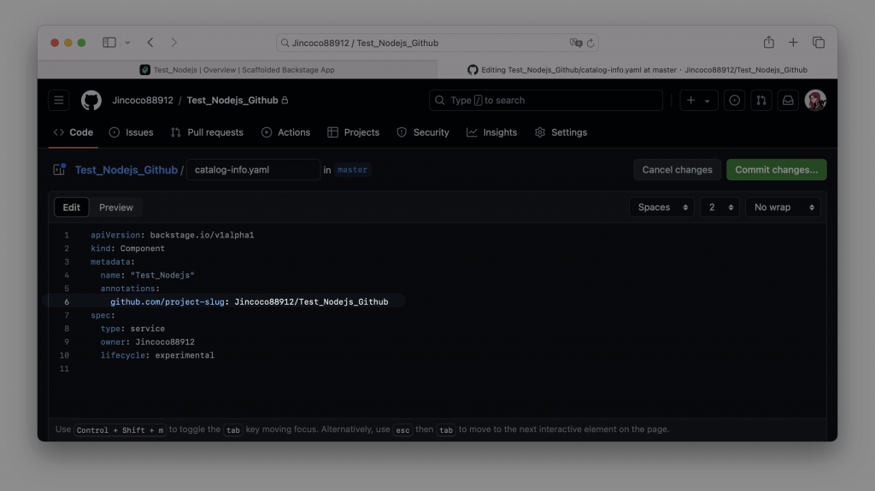The width and height of the screenshot is (875, 491).
Task: Open the Actions tab
Action: tap(285, 132)
